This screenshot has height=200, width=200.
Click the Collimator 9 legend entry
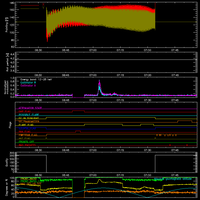[x=28, y=85]
